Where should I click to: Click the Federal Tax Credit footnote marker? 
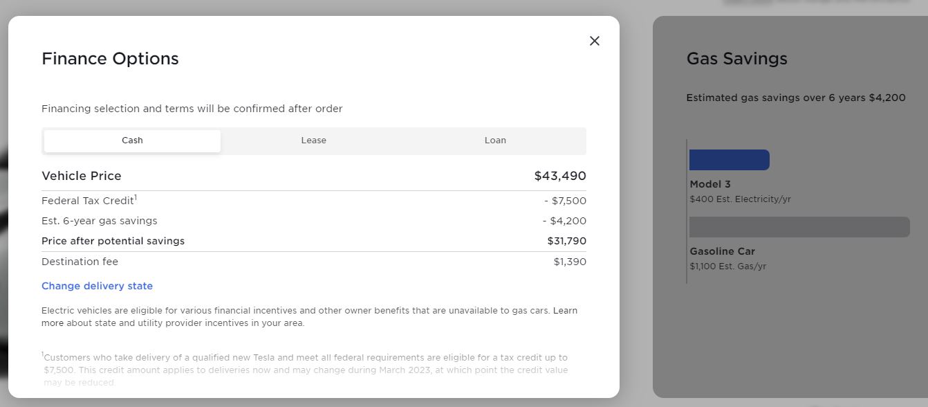point(136,198)
